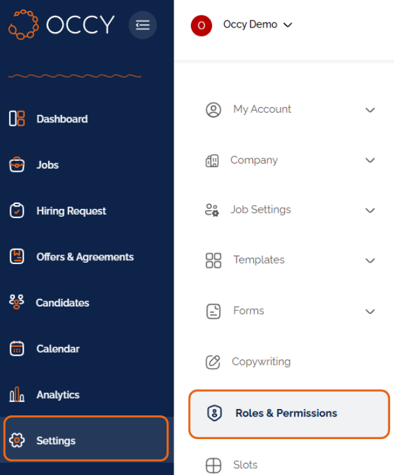Click the Dashboard icon in sidebar

[17, 119]
